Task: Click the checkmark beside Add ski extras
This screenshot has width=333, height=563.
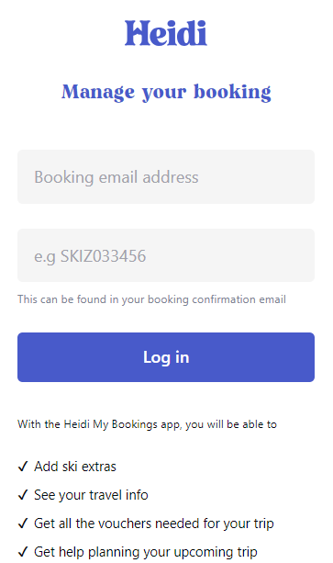Action: tap(23, 467)
